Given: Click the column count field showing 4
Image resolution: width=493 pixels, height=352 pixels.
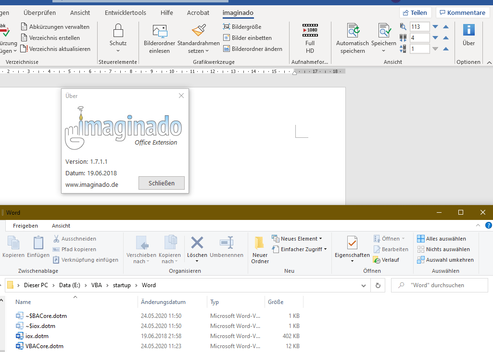Looking at the screenshot, I should coord(420,37).
